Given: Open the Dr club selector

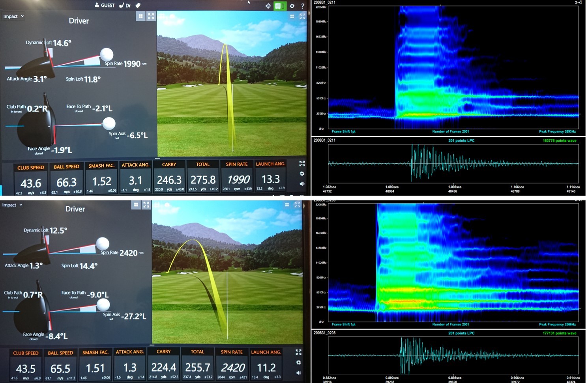Looking at the screenshot, I should point(125,6).
